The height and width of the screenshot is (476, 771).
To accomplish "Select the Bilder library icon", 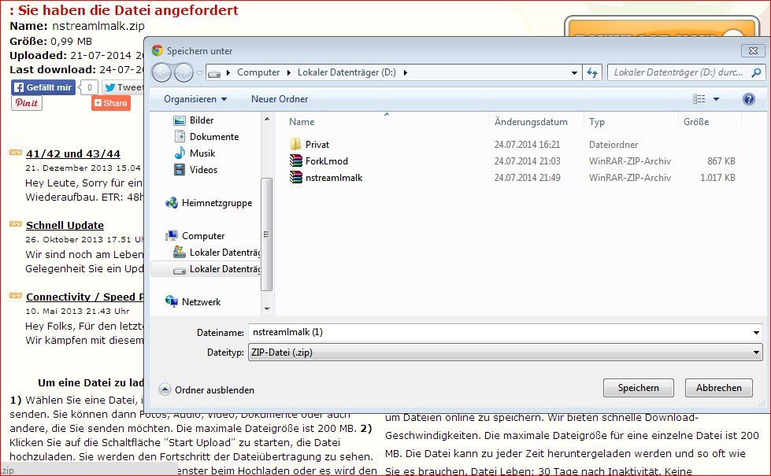I will pyautogui.click(x=180, y=120).
